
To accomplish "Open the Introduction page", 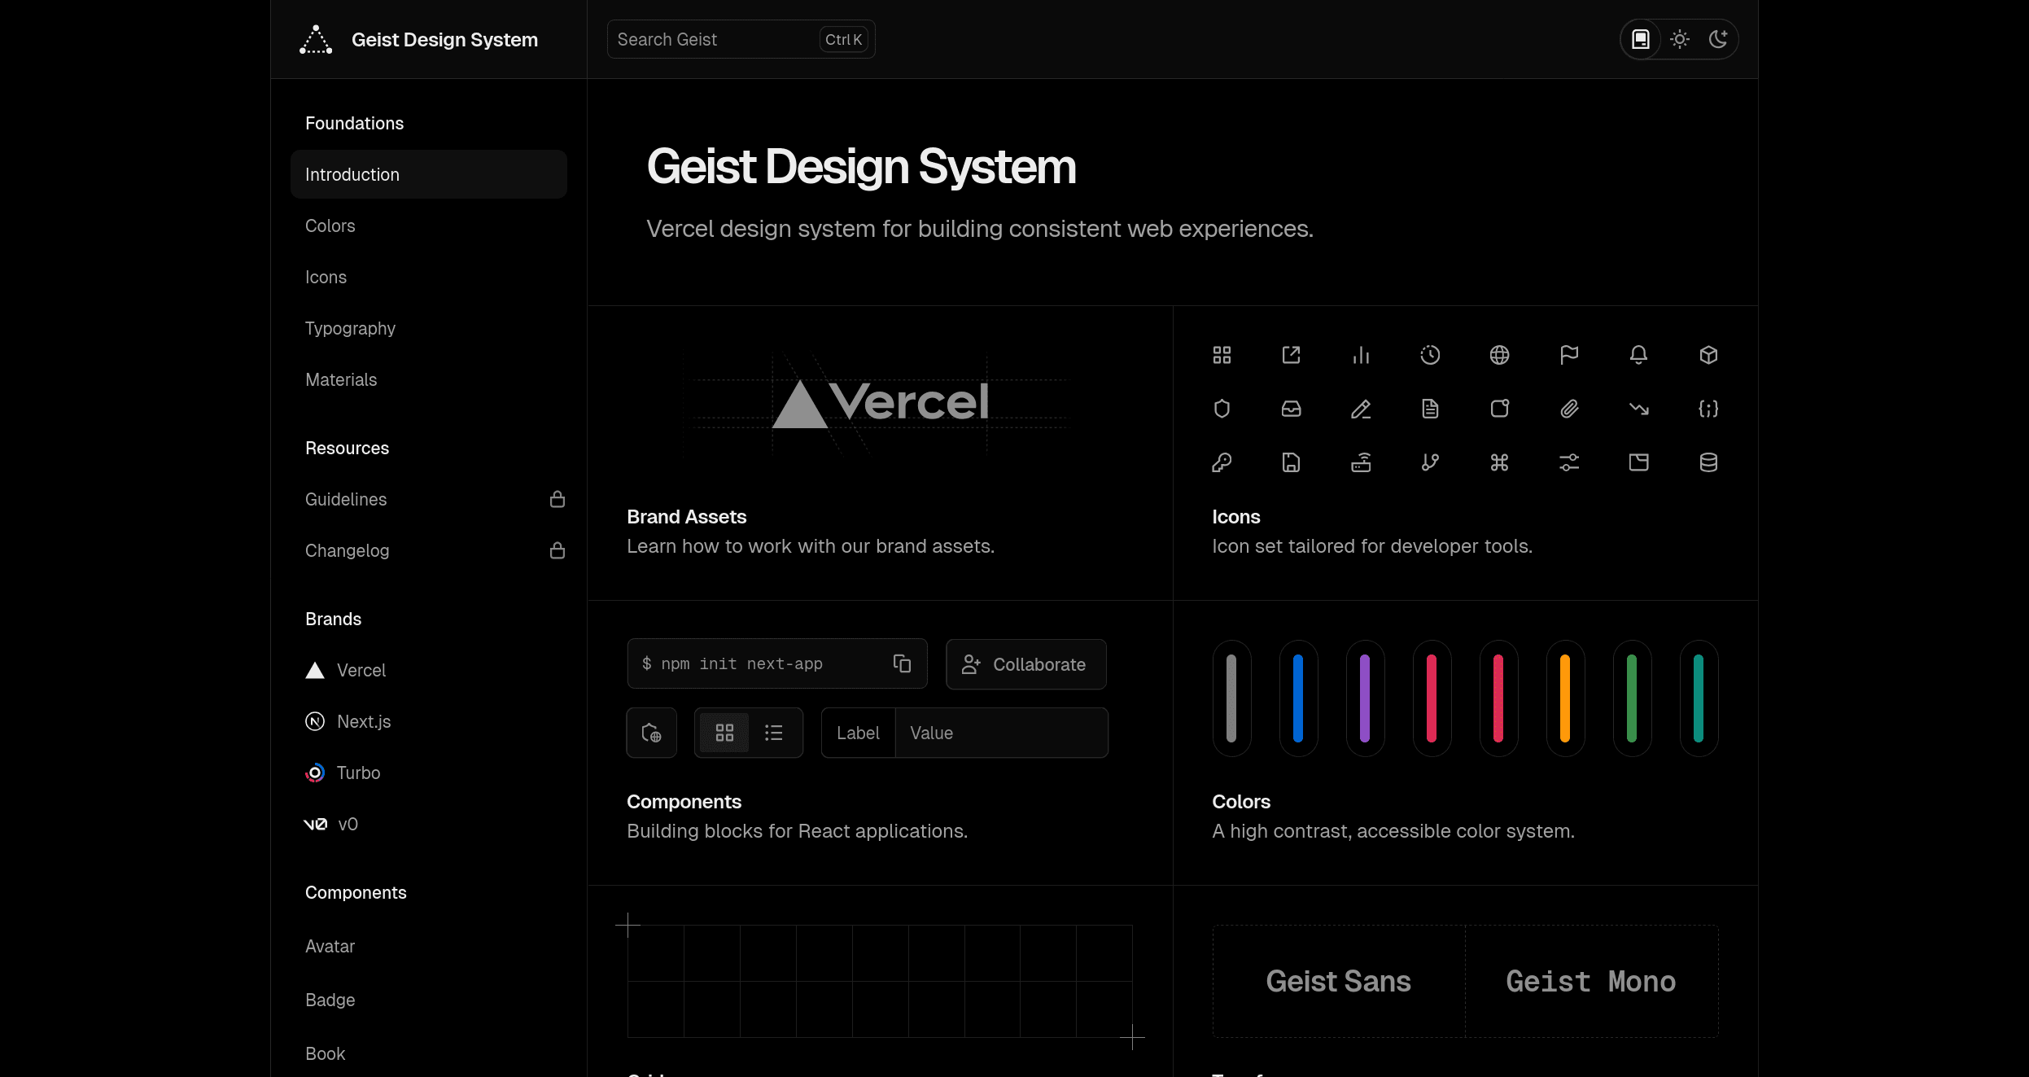I will 429,174.
